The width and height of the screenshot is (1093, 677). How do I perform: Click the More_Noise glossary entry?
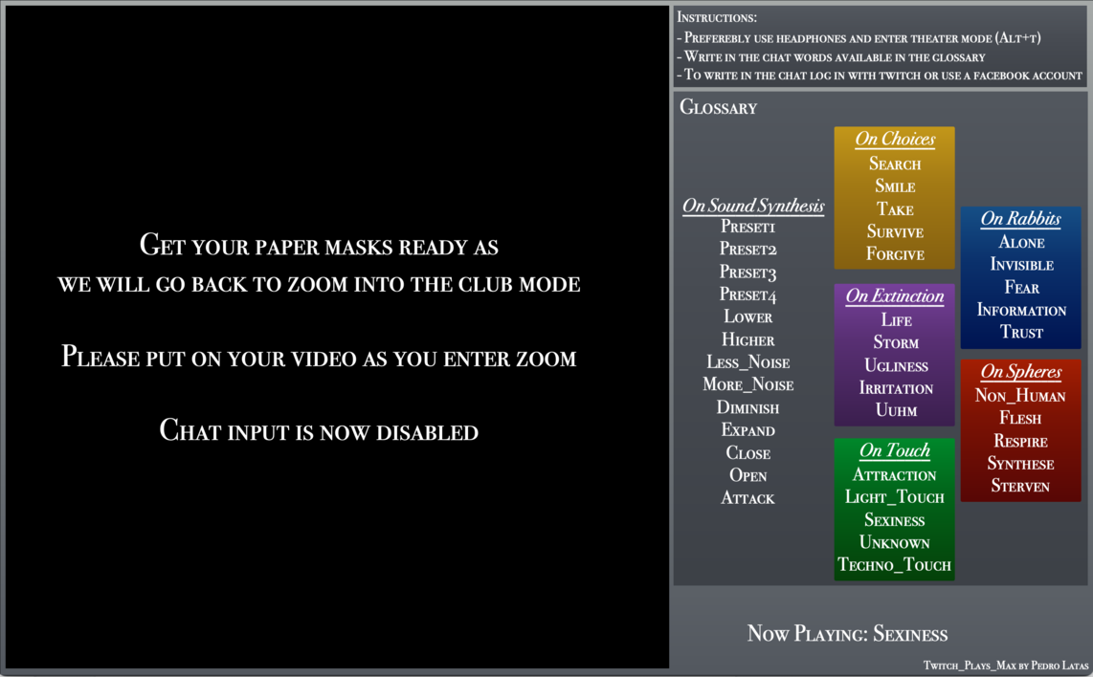[747, 385]
